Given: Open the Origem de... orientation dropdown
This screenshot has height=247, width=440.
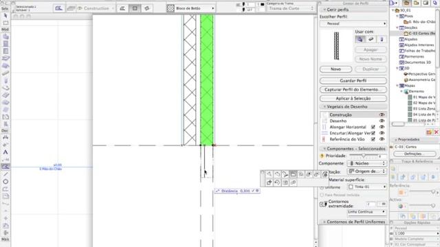Looking at the screenshot, I should pos(367,171).
